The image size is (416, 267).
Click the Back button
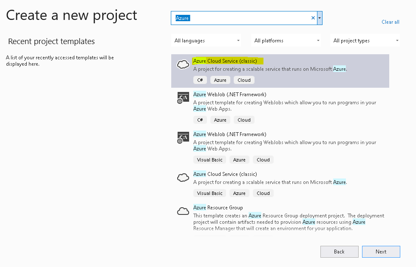coord(340,252)
